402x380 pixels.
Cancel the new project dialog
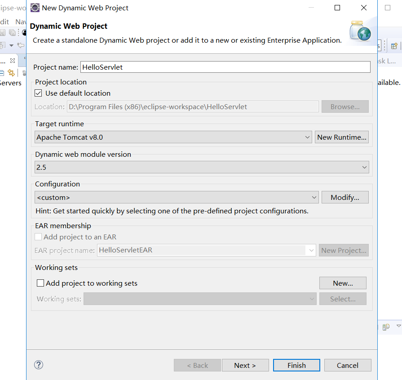tap(348, 365)
